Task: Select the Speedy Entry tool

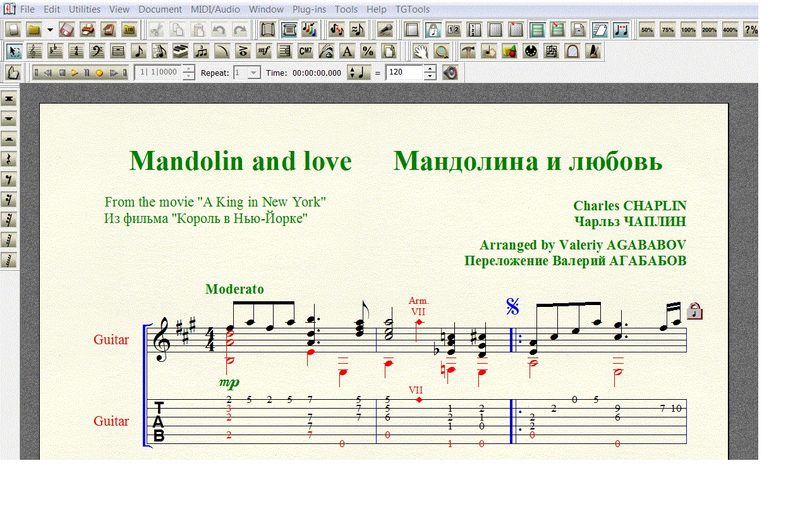Action: coord(159,51)
